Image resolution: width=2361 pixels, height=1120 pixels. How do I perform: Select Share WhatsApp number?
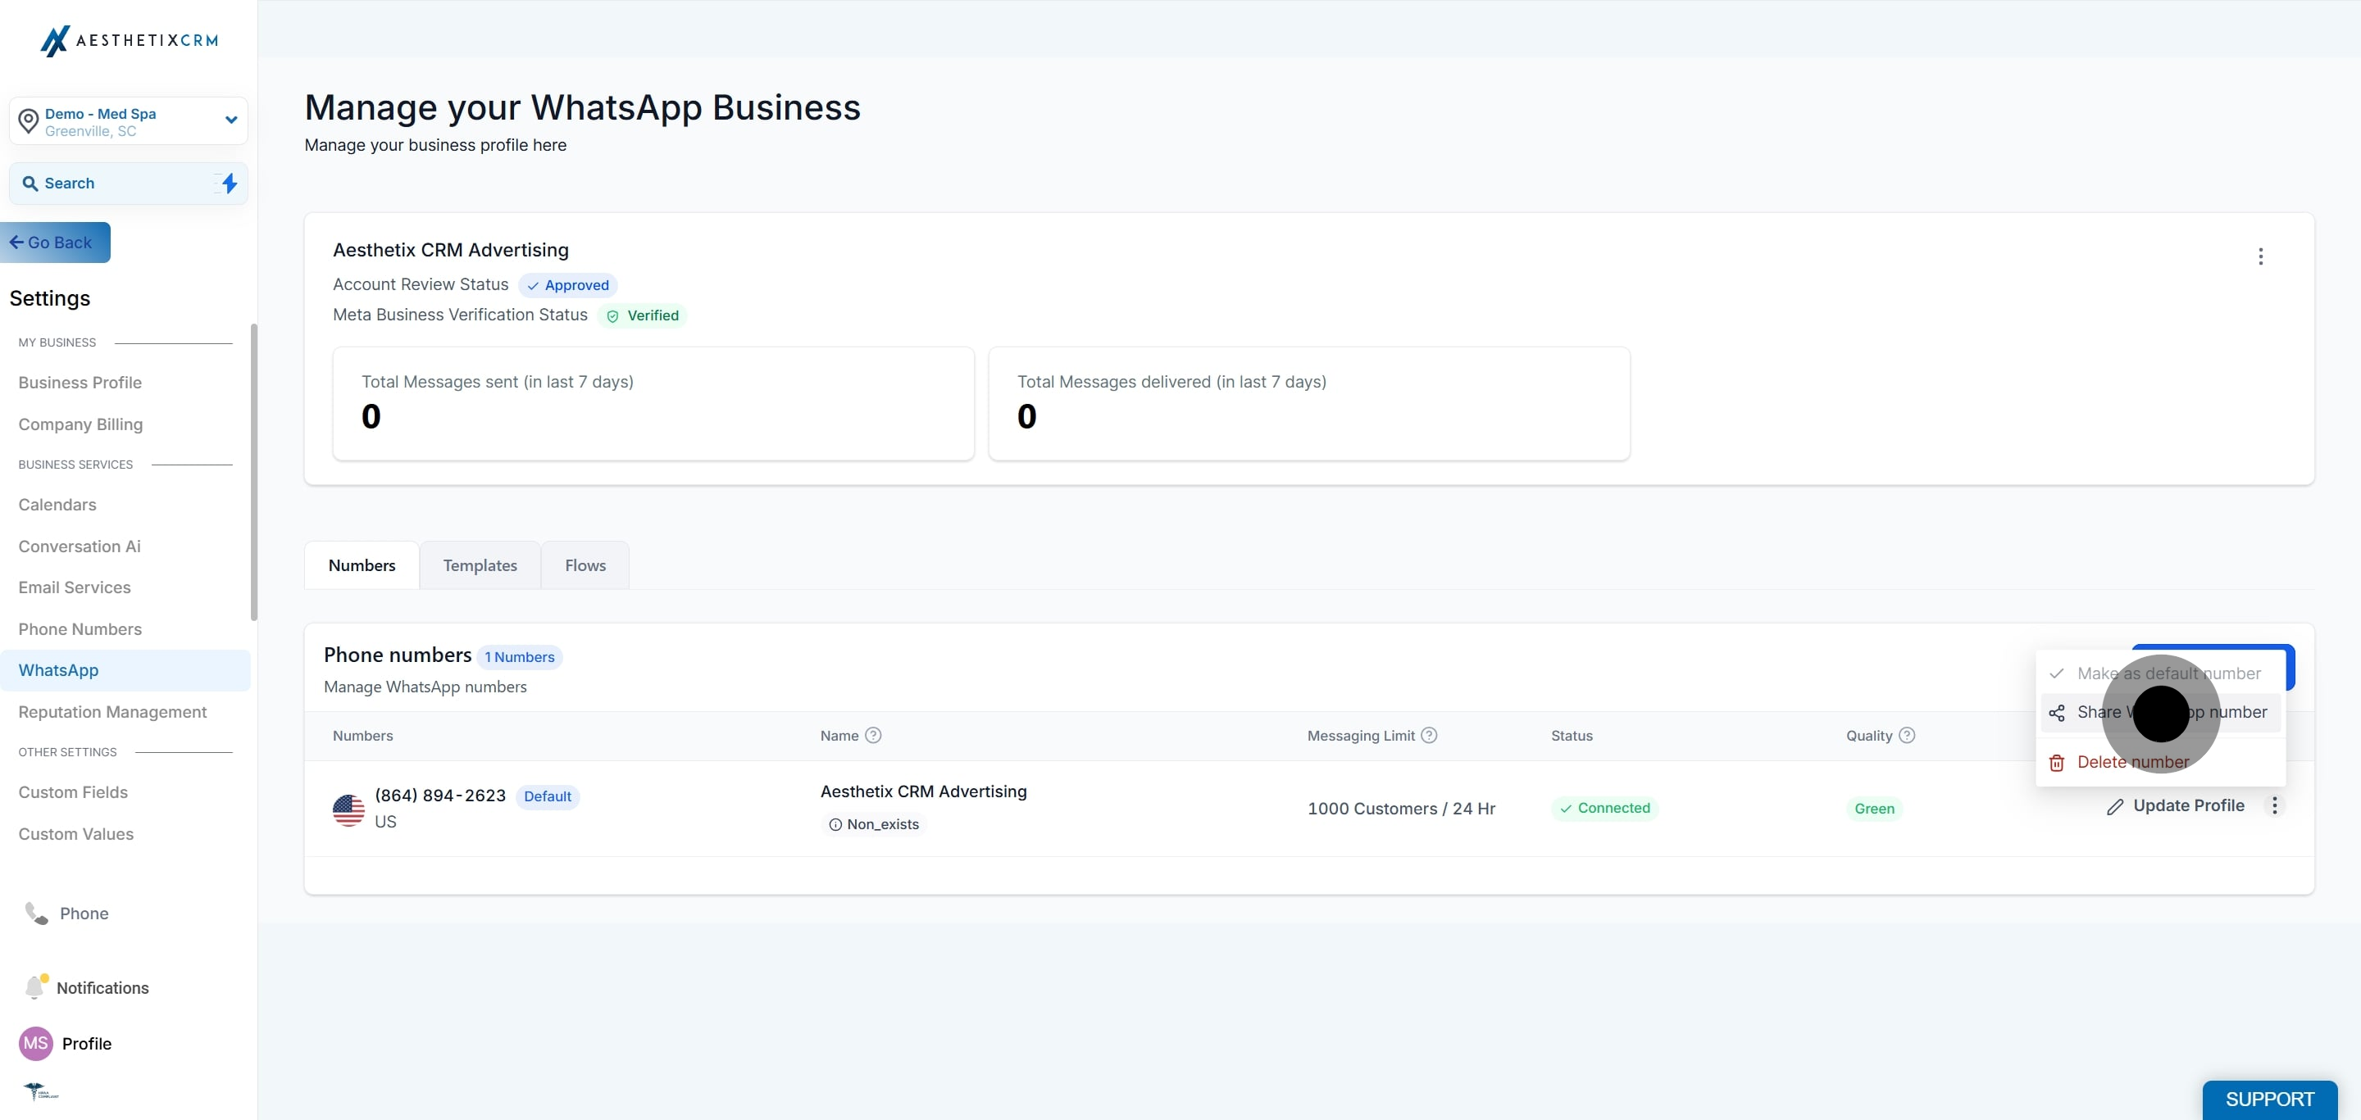(x=2160, y=713)
